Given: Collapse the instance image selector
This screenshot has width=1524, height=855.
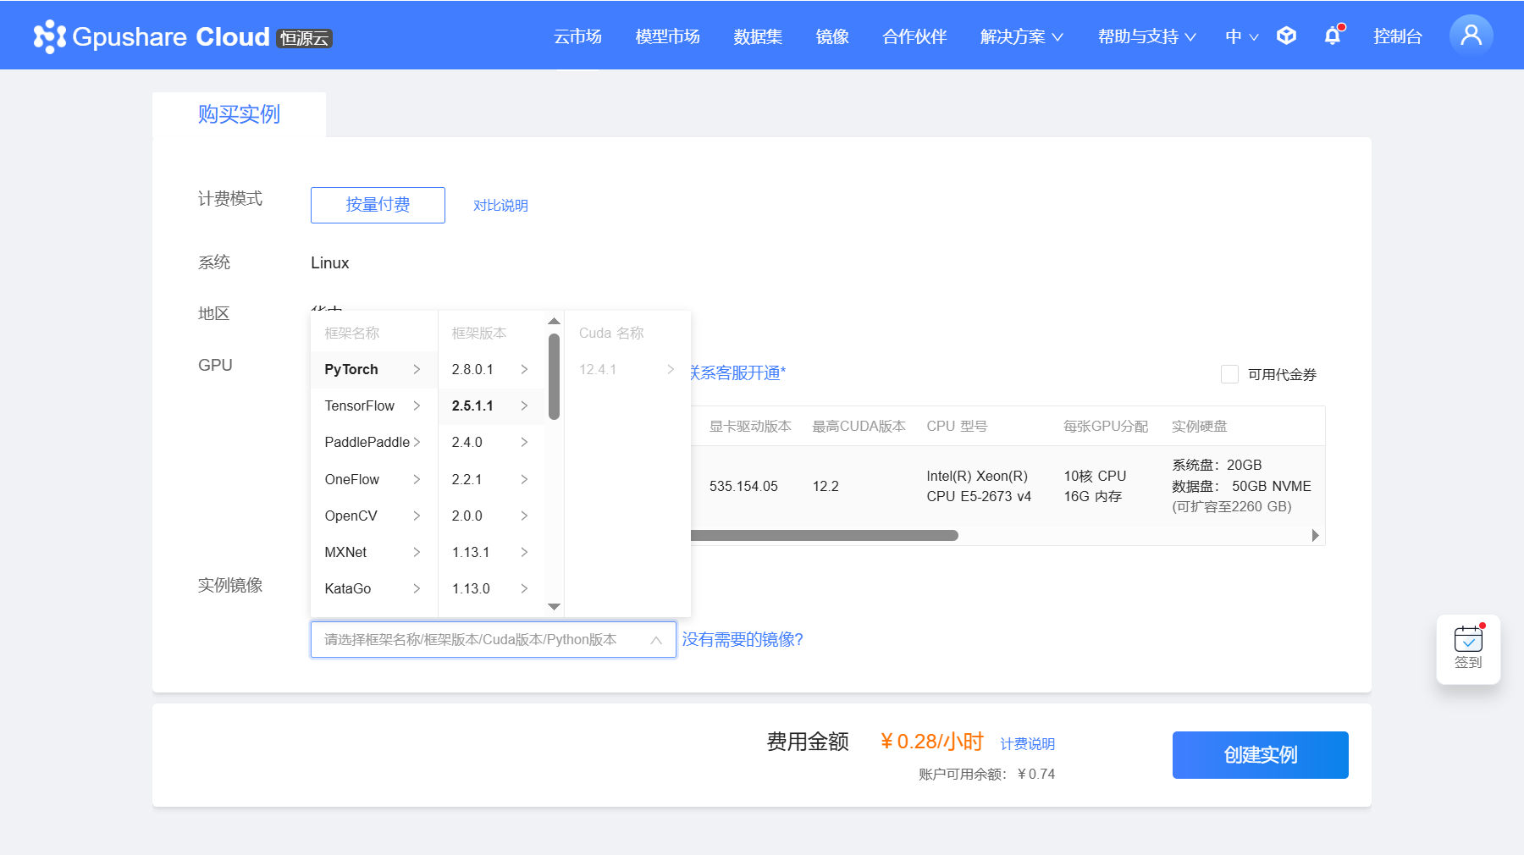Looking at the screenshot, I should (656, 640).
